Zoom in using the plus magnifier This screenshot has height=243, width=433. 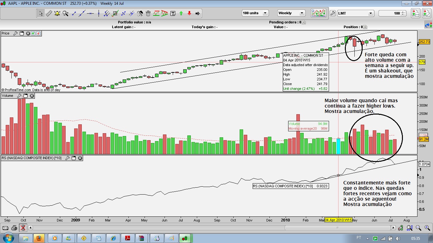tap(427, 228)
